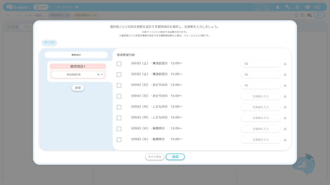Tick the 5月4日 みどりの日 15:00 checkbox
This screenshot has width=330, height=185.
click(119, 96)
